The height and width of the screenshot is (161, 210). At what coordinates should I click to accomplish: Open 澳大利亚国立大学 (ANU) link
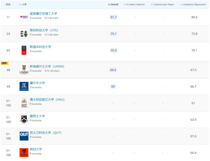point(47,100)
